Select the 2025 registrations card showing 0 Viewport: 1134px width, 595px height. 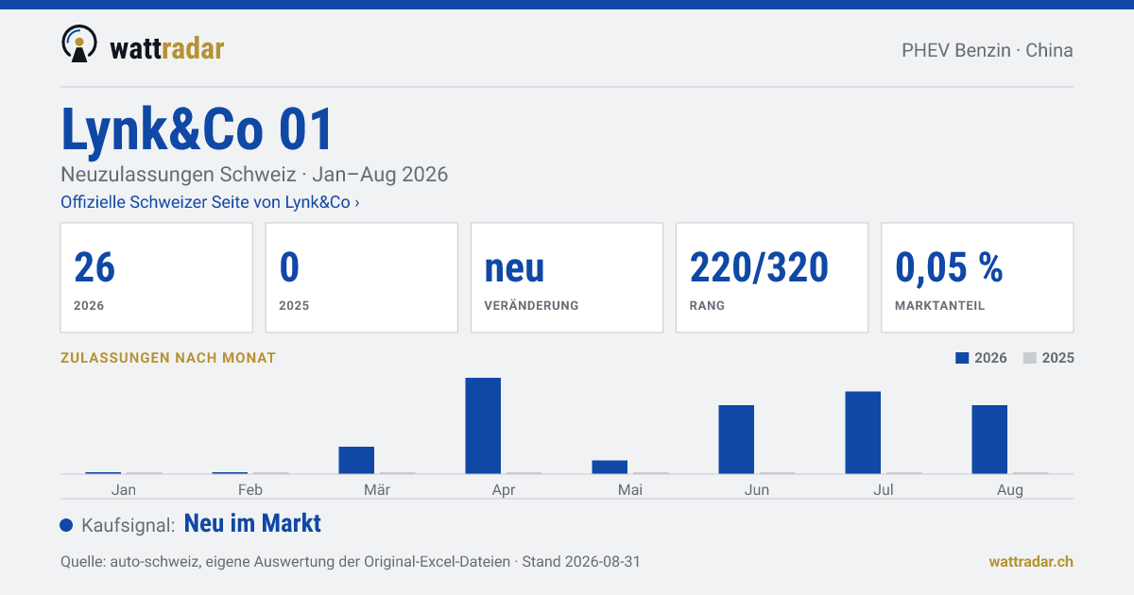click(362, 278)
